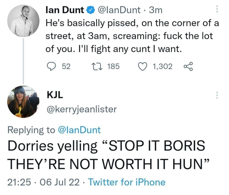Click the 21:25 · 06 Jul 22 timestamp
Image resolution: width=229 pixels, height=195 pixels.
[44, 182]
